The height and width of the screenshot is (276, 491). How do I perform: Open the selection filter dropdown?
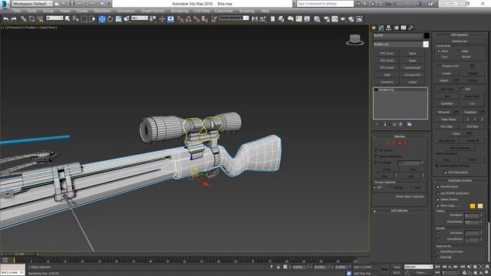(54, 18)
